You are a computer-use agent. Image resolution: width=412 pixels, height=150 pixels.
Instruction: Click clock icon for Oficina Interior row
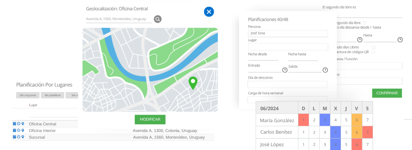(x=19, y=130)
